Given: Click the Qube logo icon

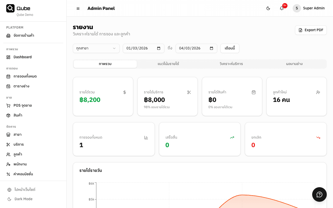Looking at the screenshot, I should tap(10, 8).
